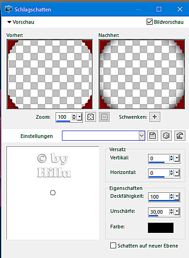Open the Unschärfe slider dropdown
Viewport: 189px width, 258px height.
177,212
